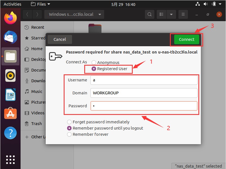This screenshot has height=169, width=226.
Task: Choose Forget password immediately
Action: (x=69, y=122)
